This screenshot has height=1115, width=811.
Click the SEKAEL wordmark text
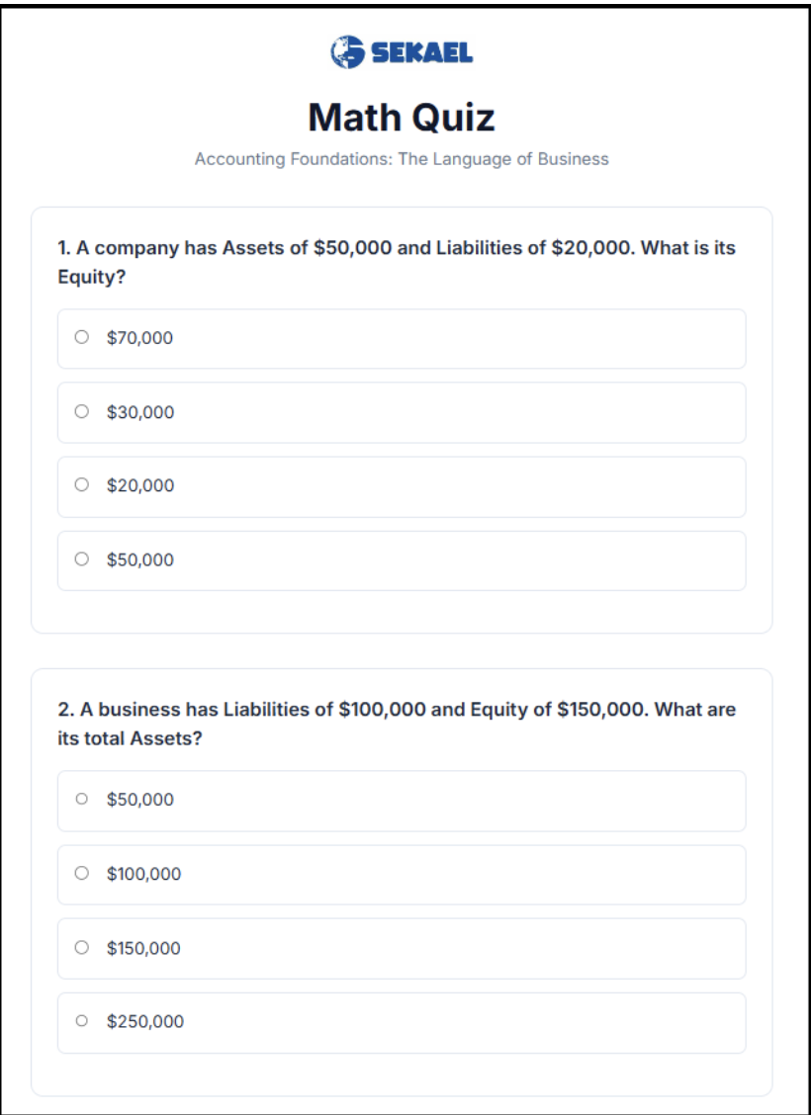tap(421, 51)
